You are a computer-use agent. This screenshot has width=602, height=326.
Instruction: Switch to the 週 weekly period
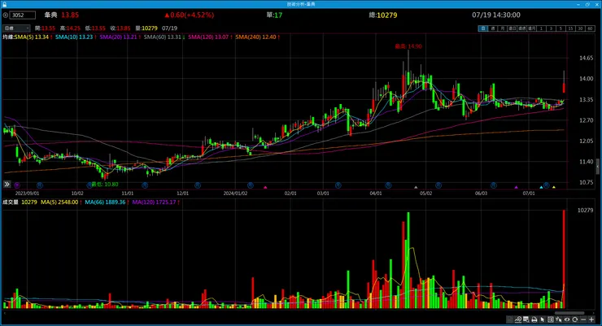493,28
